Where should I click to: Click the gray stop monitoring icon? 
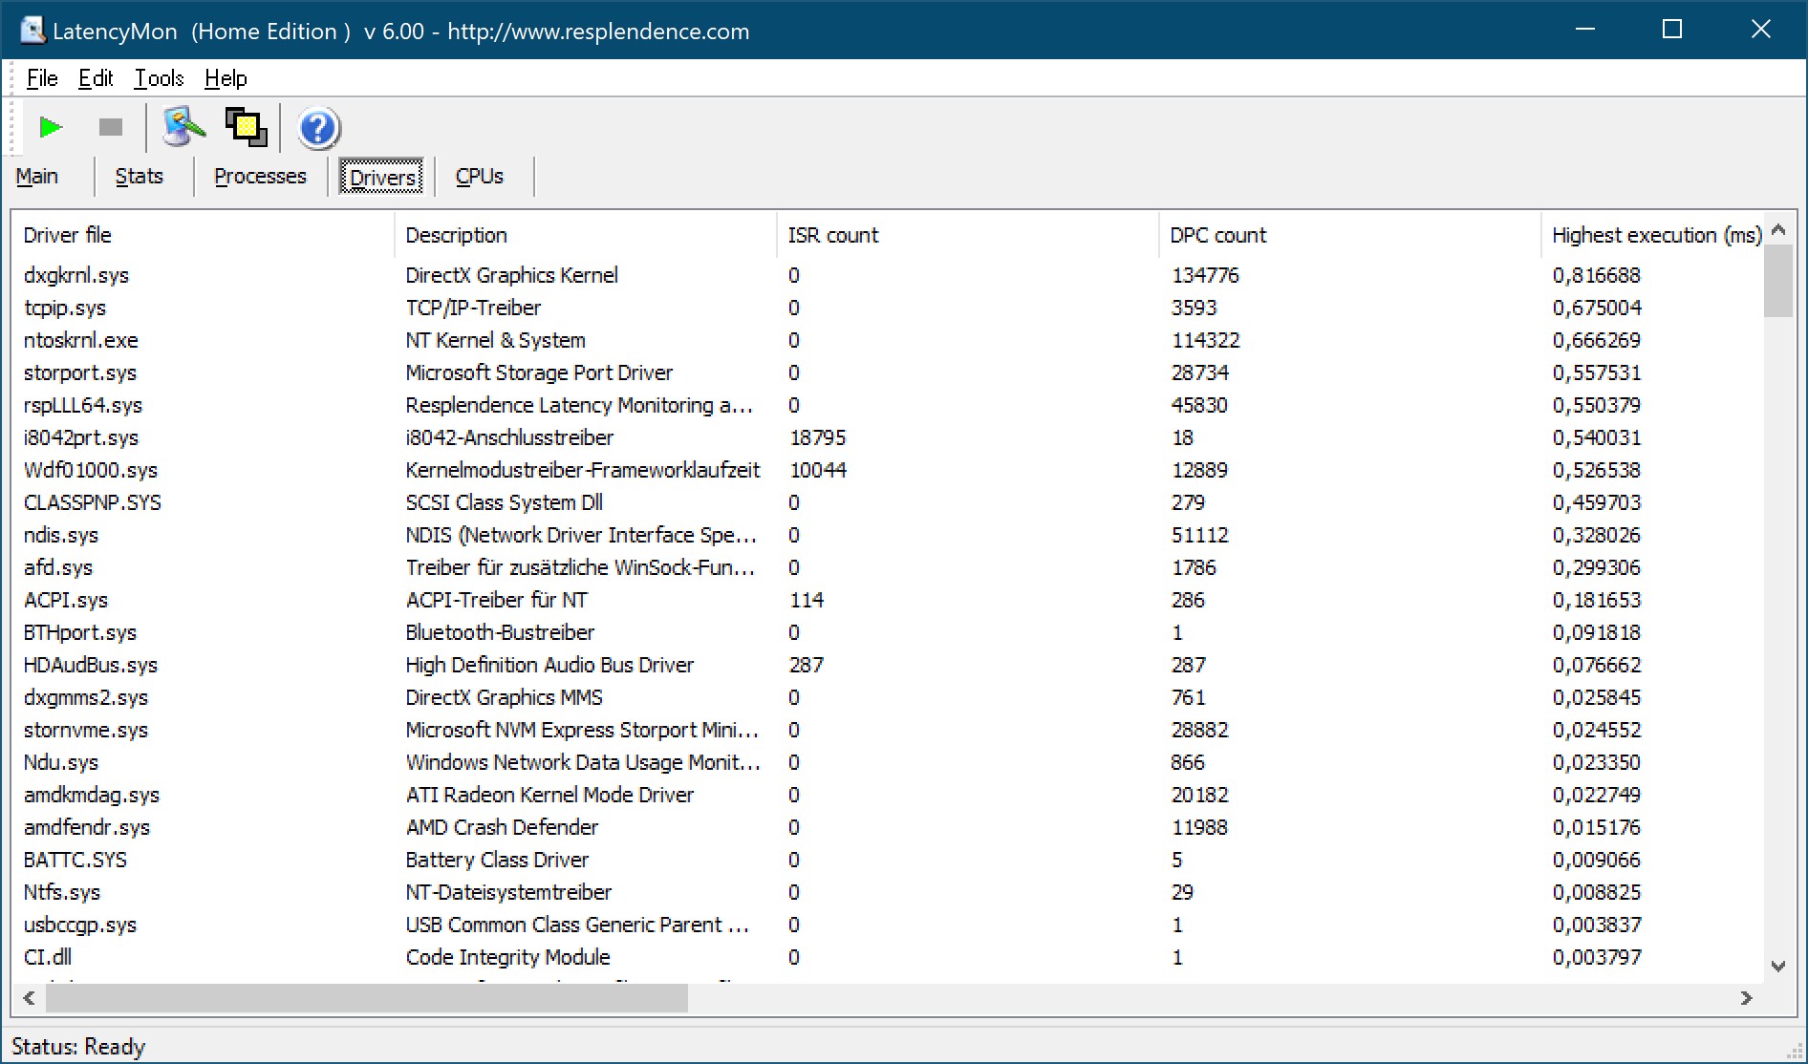[111, 127]
